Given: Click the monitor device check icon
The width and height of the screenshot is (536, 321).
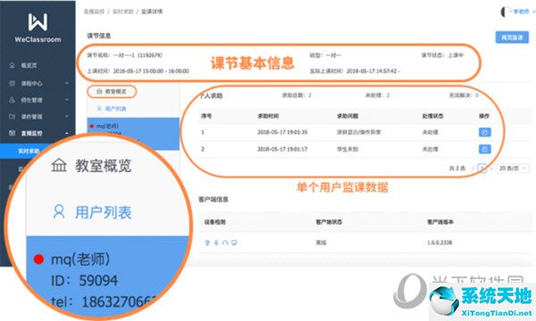Looking at the screenshot, I should pyautogui.click(x=234, y=243).
